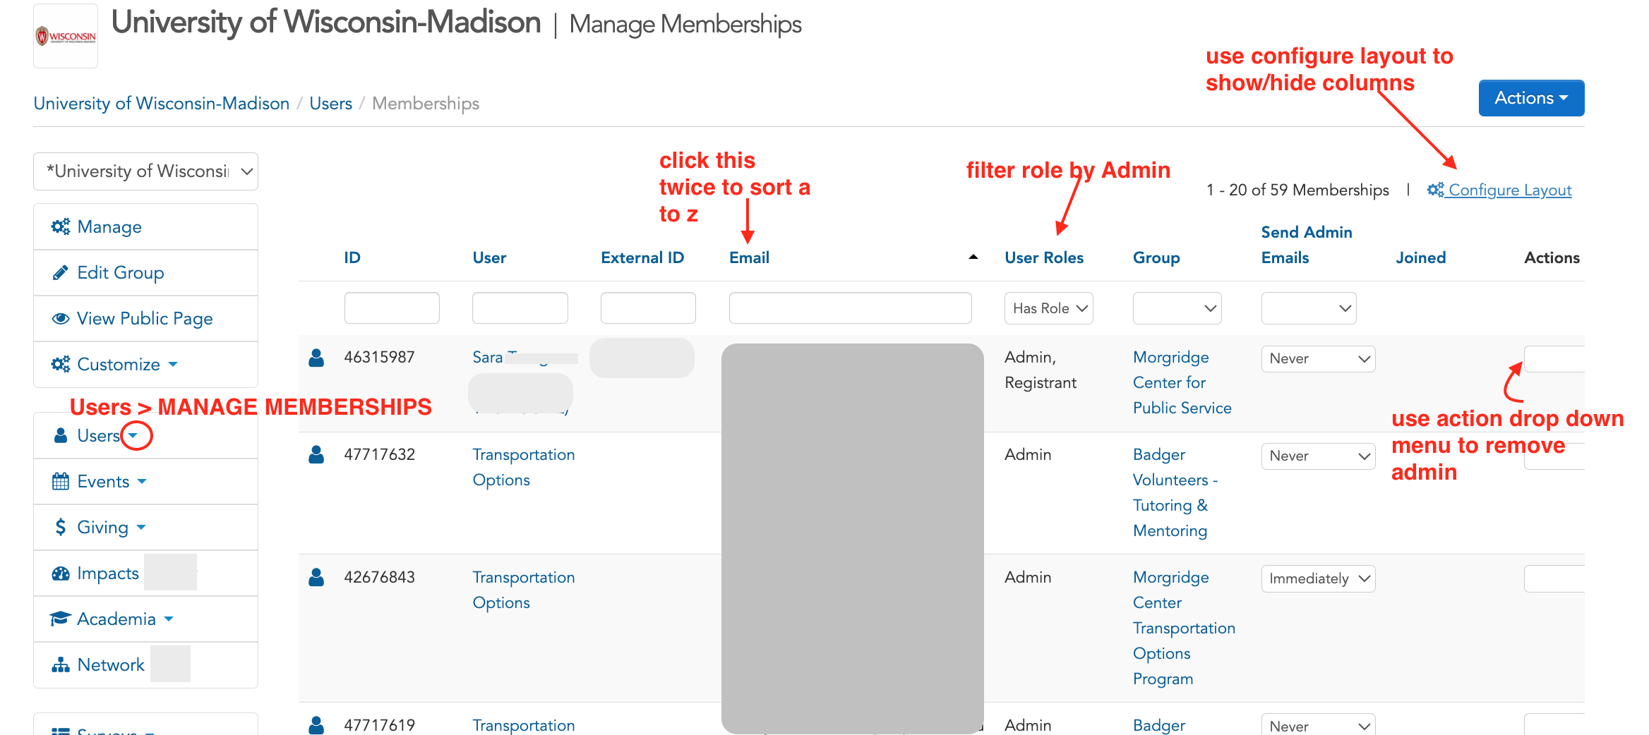Open Never dropdown for row 46315987
Screen dimensions: 1649x735
point(1318,358)
